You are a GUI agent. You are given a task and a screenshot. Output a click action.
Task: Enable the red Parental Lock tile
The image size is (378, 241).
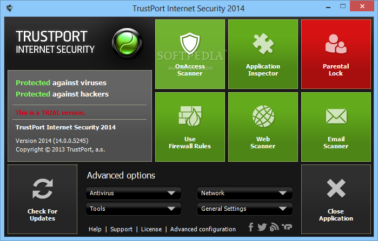336,54
